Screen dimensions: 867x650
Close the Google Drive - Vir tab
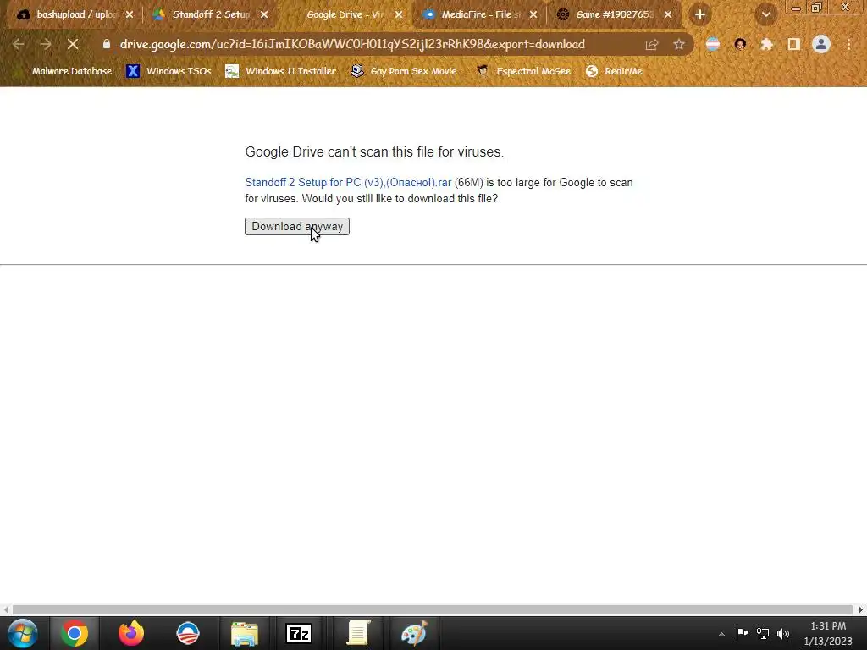click(399, 14)
